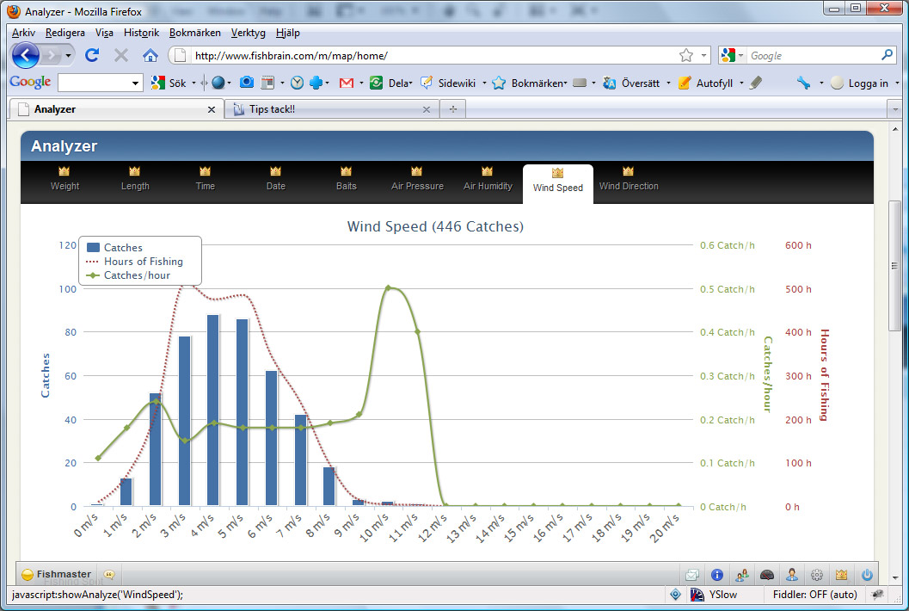This screenshot has width=909, height=611.
Task: Expand the Bokmärken dropdown in the Google toolbar
Action: pos(538,83)
